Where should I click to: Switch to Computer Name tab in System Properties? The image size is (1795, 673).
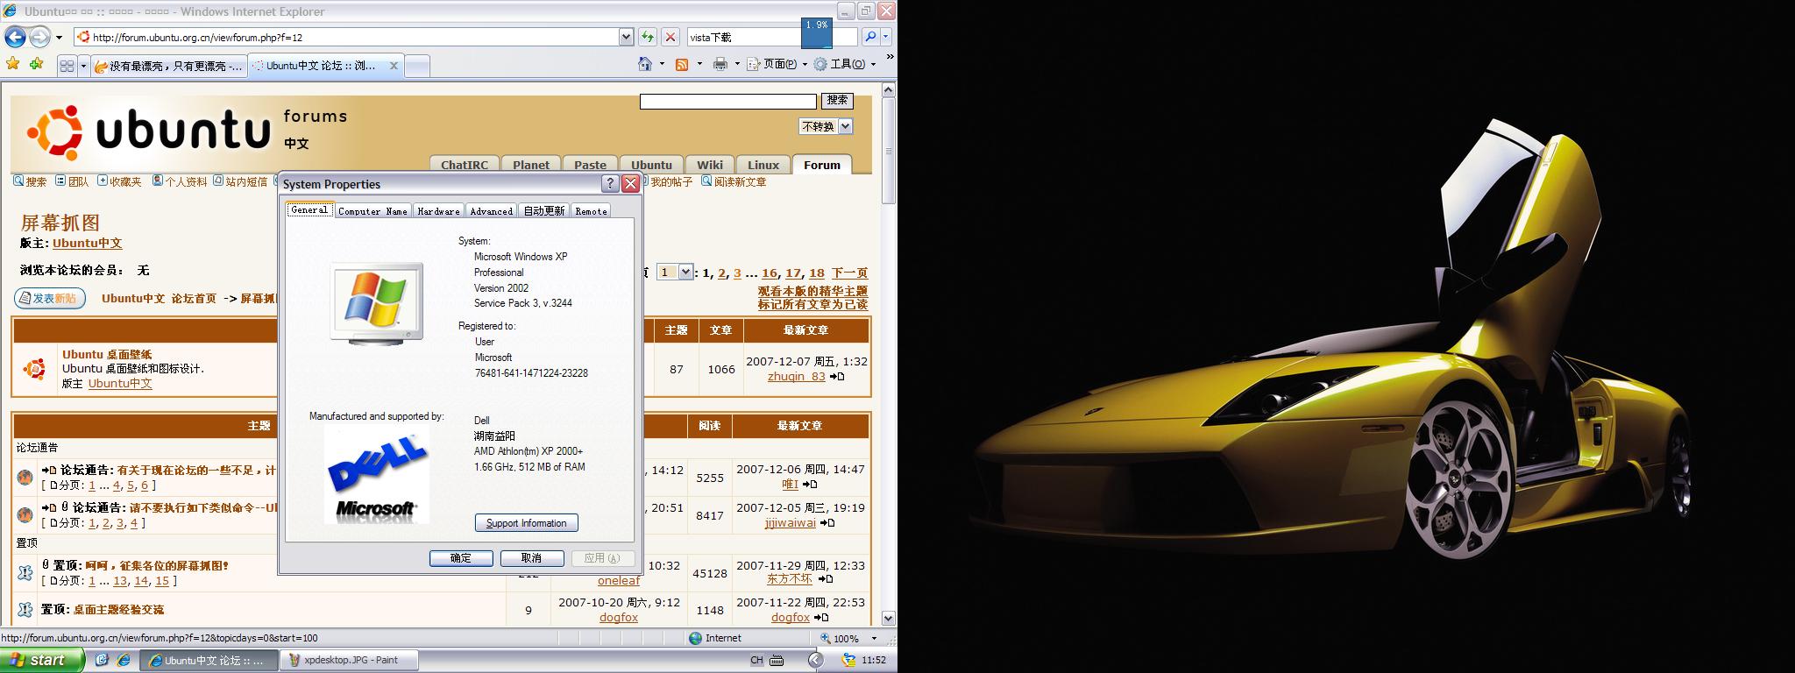[372, 211]
